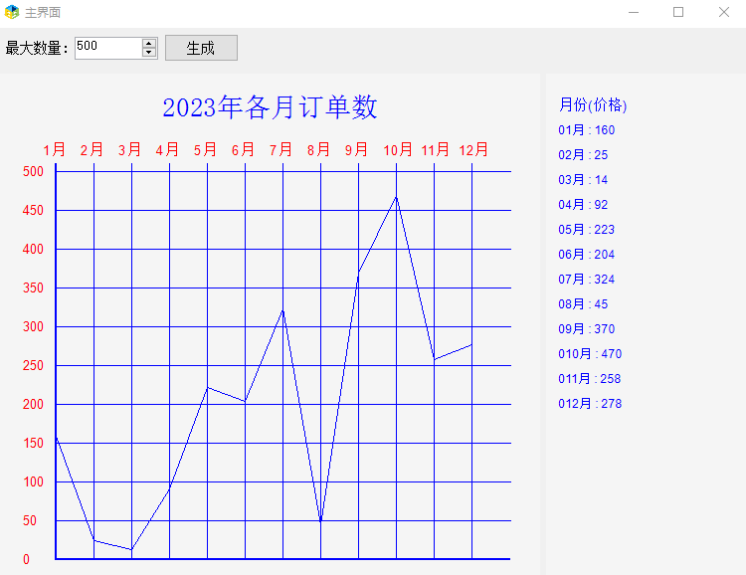Click the 6月 x-axis label
746x575 pixels.
(x=243, y=150)
